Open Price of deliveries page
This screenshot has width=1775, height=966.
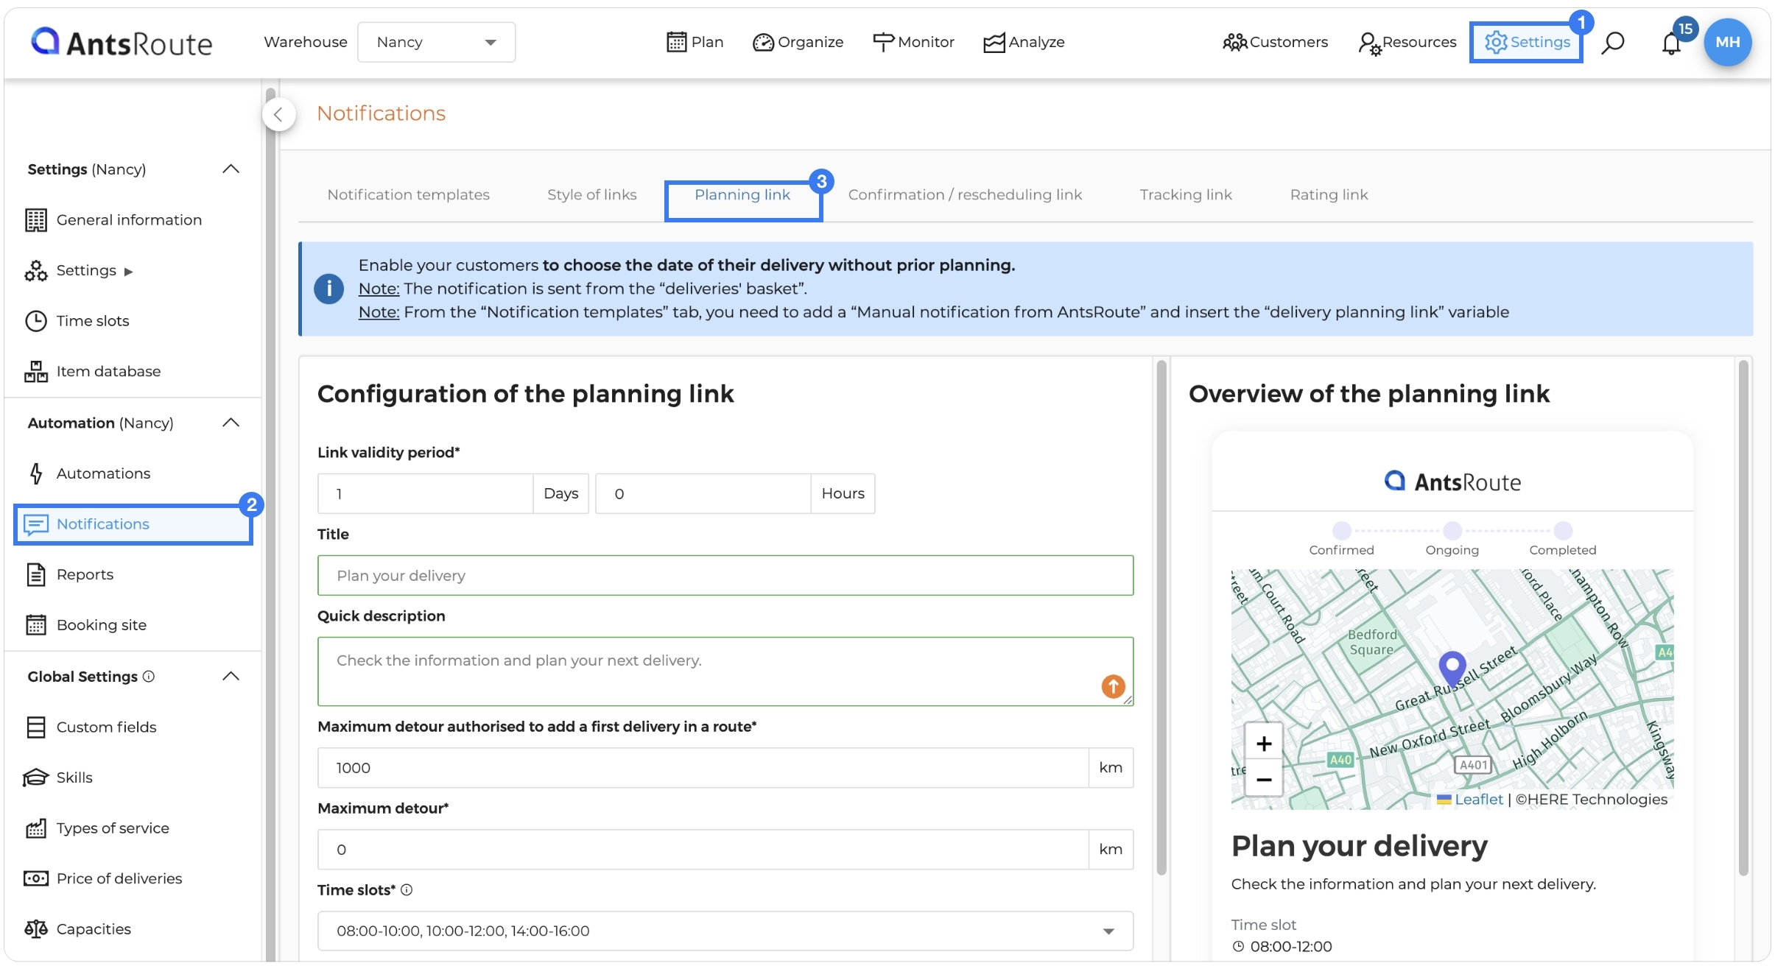pyautogui.click(x=104, y=878)
